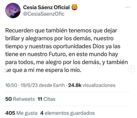Click the 19/6/23 date

click(29, 85)
